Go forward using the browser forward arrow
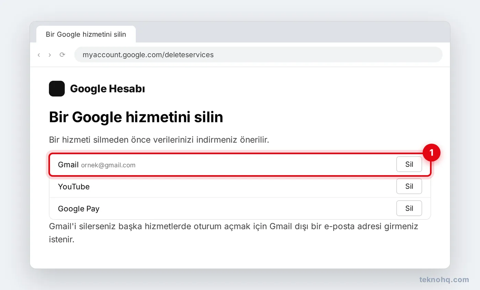 [x=50, y=55]
